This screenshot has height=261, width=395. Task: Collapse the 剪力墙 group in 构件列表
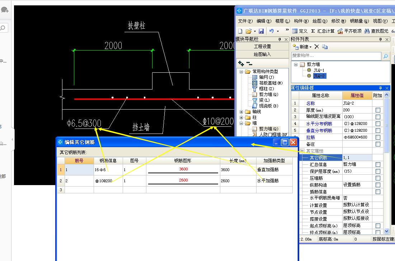pos(296,64)
